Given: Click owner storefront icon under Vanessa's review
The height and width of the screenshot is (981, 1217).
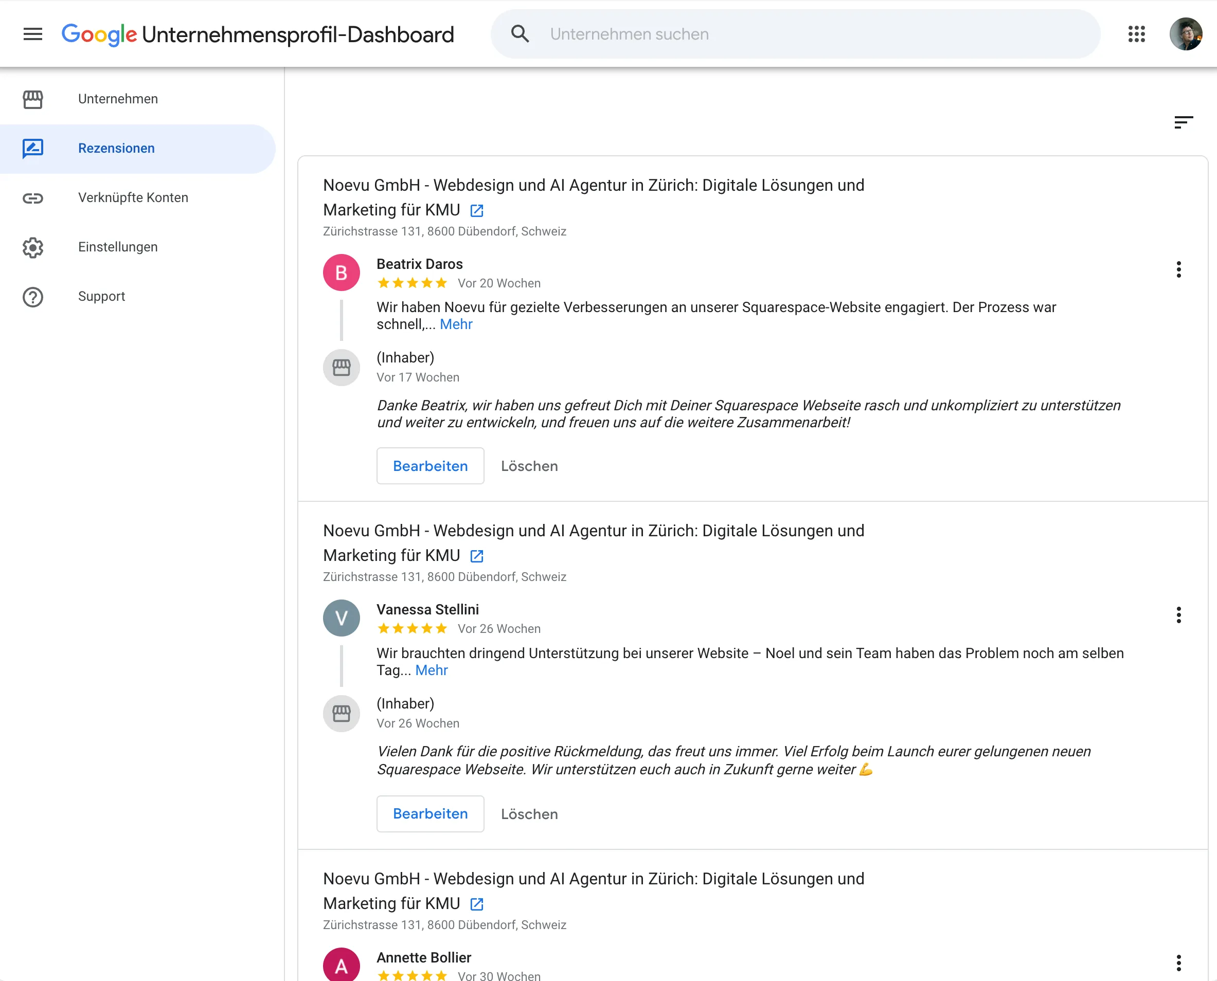Looking at the screenshot, I should pos(342,714).
